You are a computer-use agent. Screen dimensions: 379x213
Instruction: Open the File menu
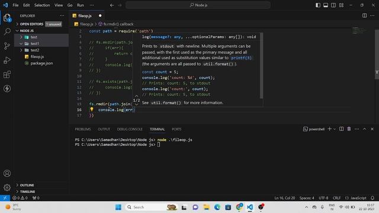[x=15, y=5]
